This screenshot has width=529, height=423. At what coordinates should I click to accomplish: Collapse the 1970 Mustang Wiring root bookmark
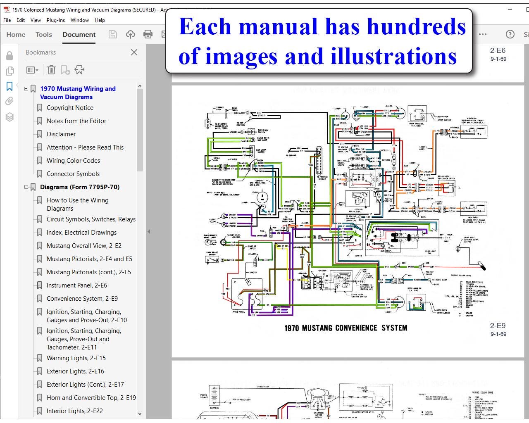26,88
